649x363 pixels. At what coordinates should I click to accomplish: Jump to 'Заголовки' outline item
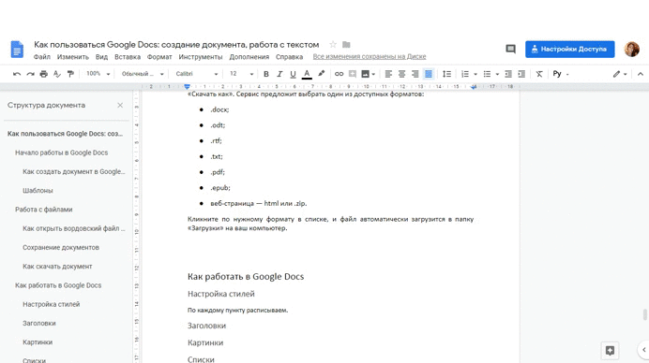coord(38,324)
